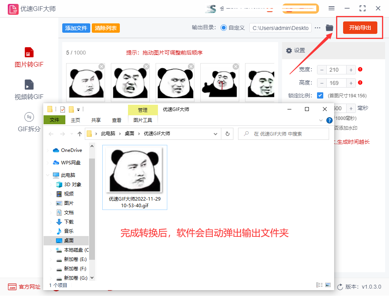Image resolution: width=389 pixels, height=296 pixels.
Task: Switch Explorer to large icons view
Action: click(x=328, y=285)
